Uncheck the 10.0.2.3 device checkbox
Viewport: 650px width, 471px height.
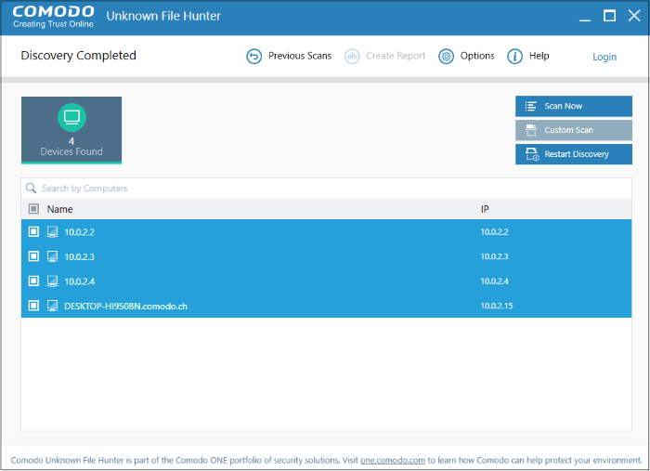[33, 256]
